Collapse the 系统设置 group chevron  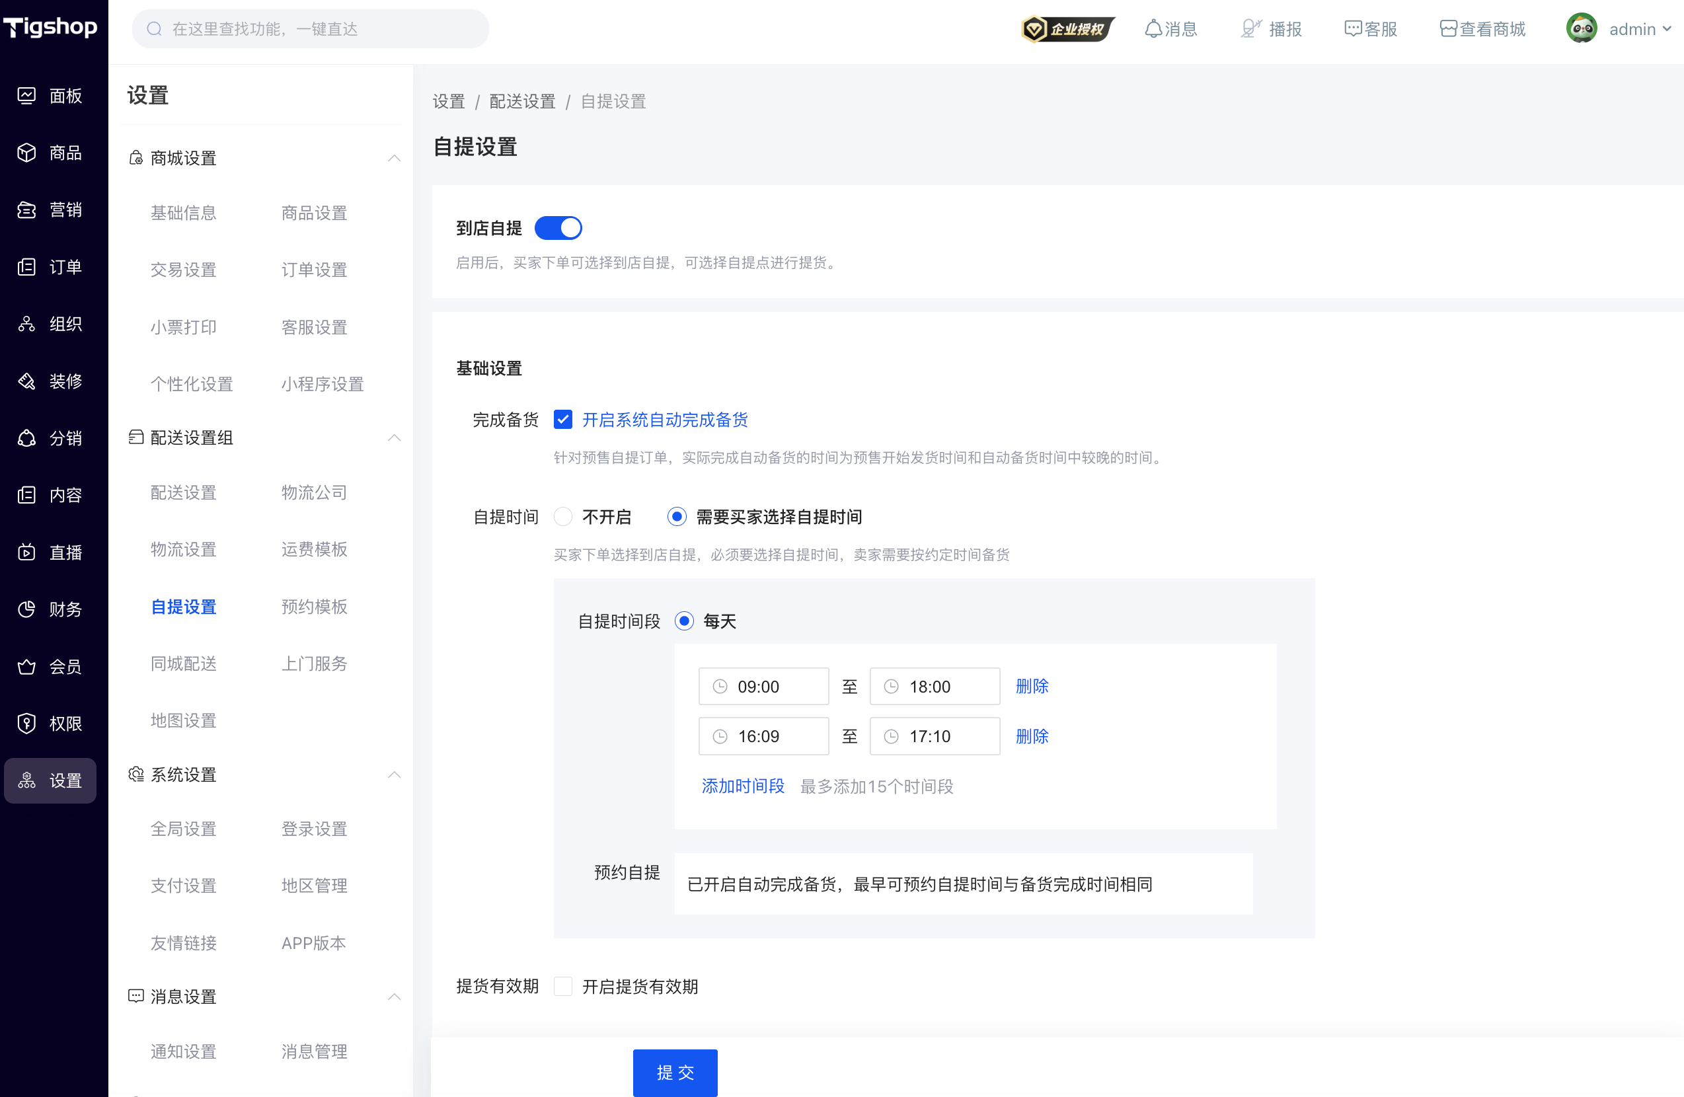click(394, 775)
